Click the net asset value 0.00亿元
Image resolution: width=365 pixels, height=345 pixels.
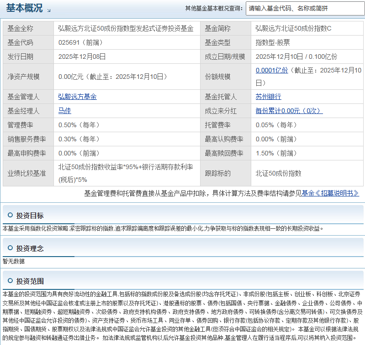[x=71, y=77]
